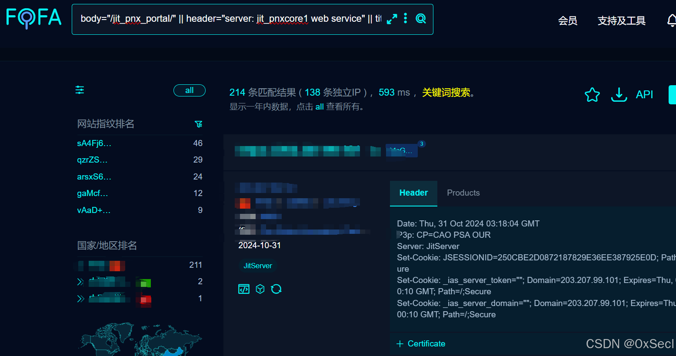Viewport: 676px width, 356px height.
Task: Favorite this query with star icon
Action: [x=592, y=94]
